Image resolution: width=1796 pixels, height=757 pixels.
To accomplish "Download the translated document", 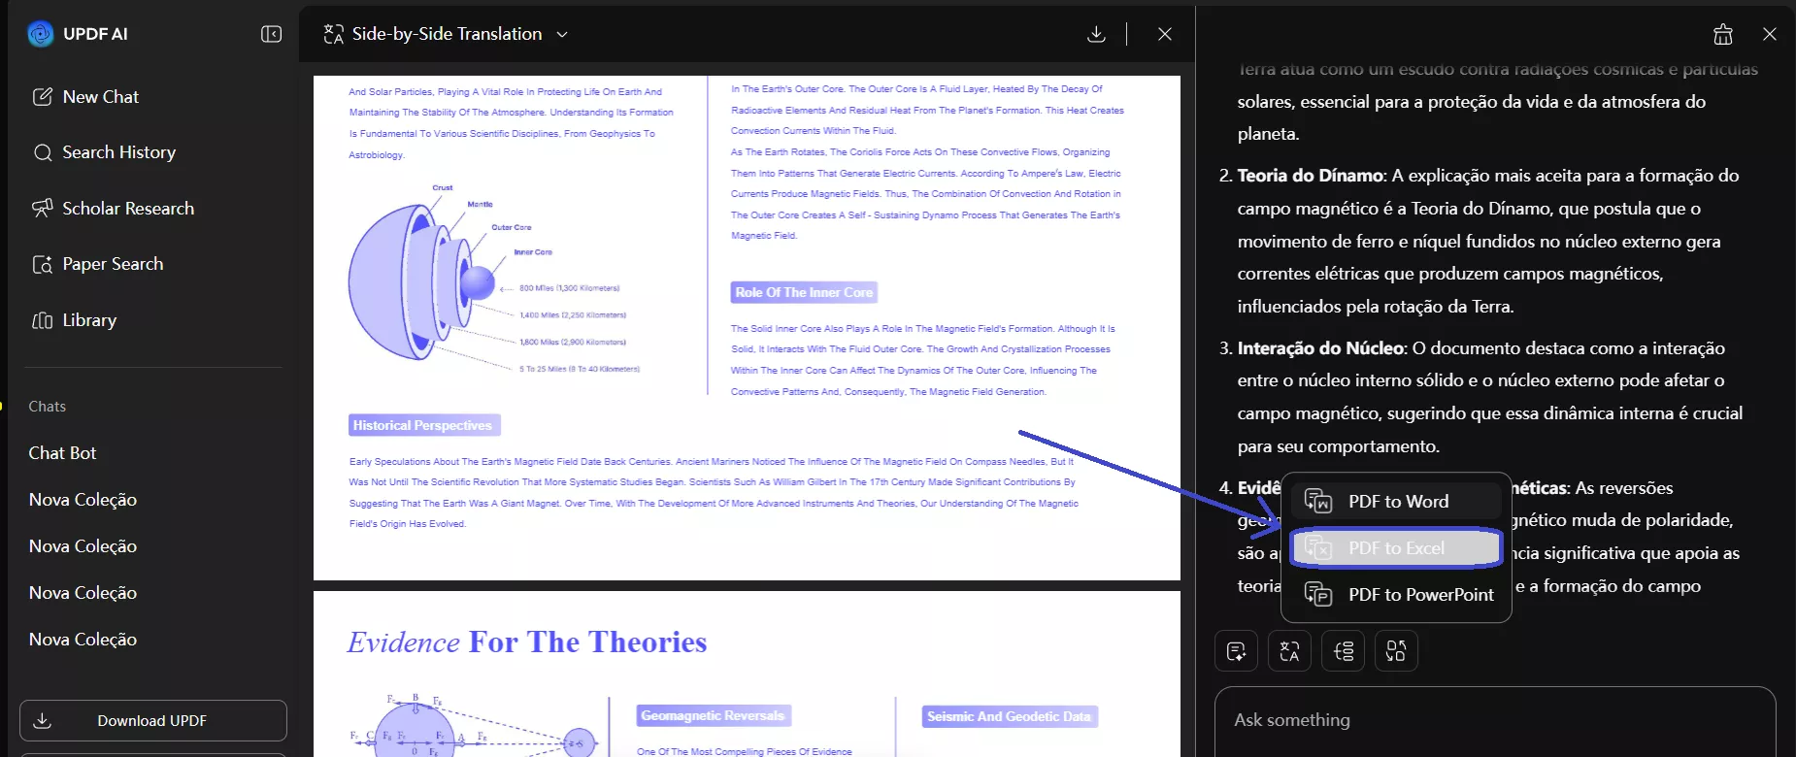I will [x=1096, y=34].
